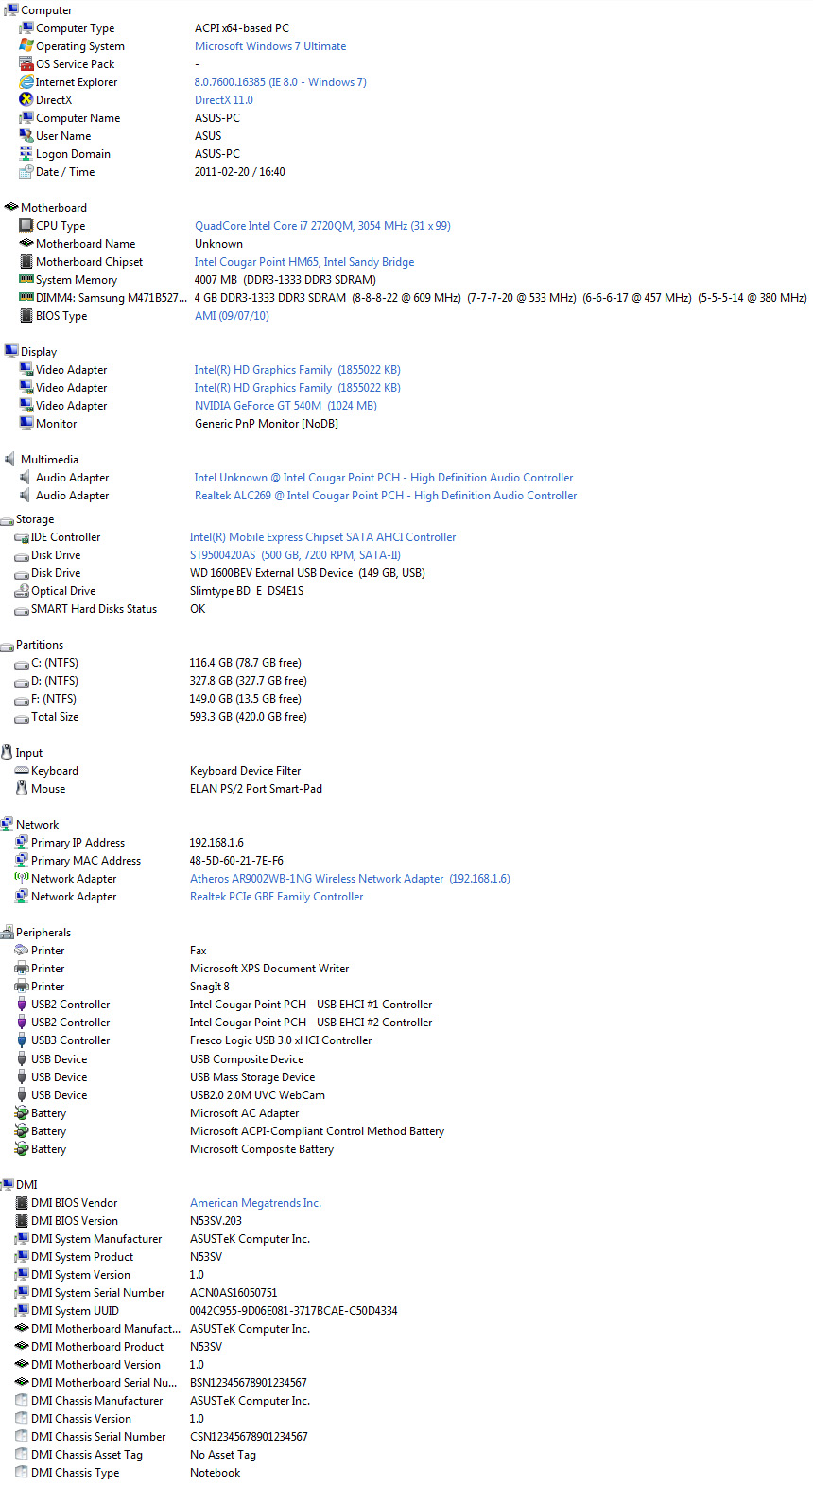Click the DMI Chassis Type row icon
Image resolution: width=813 pixels, height=1486 pixels.
click(22, 1472)
